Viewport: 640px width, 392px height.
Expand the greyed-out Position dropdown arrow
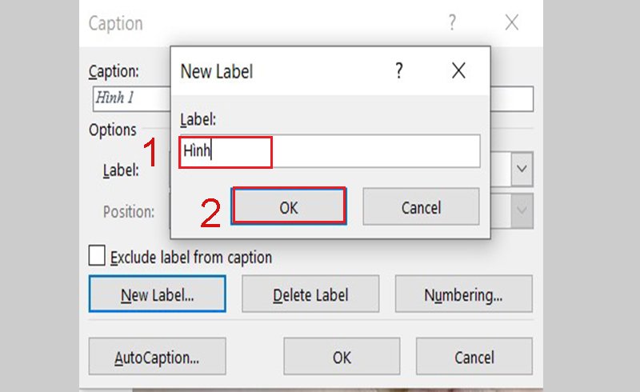click(522, 210)
